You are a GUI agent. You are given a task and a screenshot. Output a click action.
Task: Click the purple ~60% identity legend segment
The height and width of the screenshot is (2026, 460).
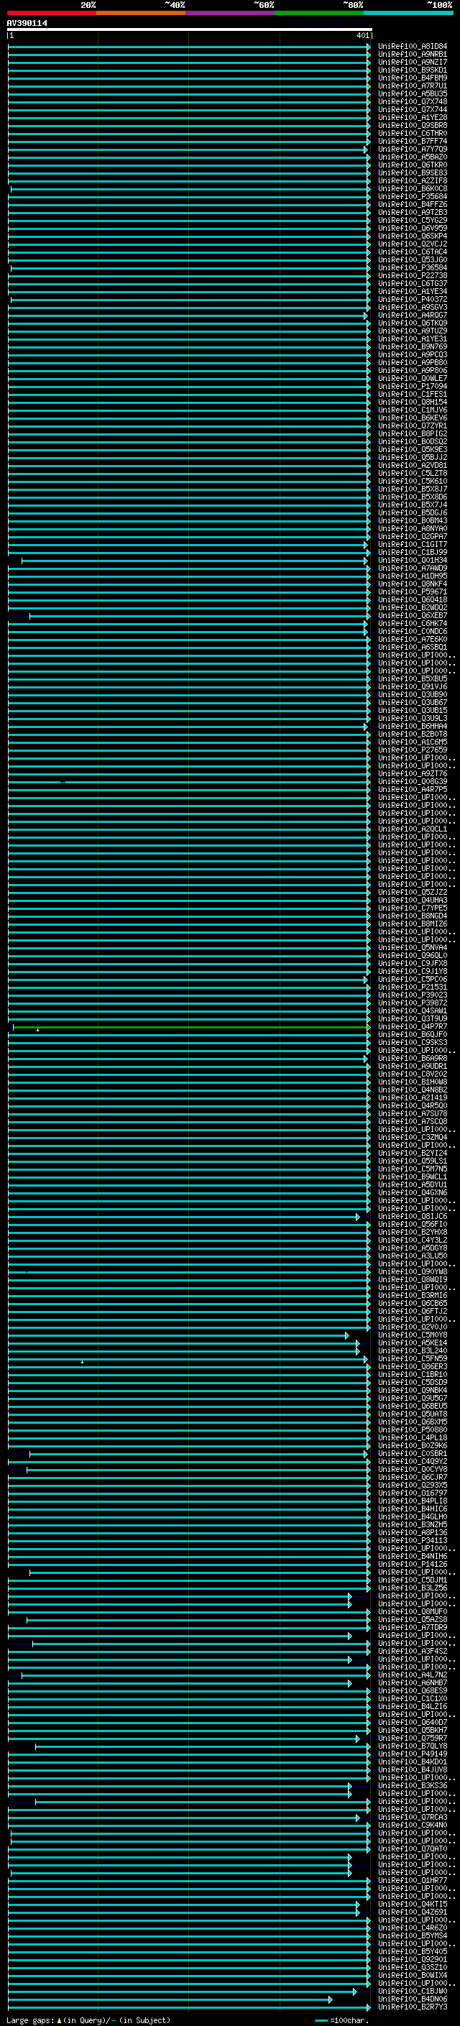click(229, 13)
